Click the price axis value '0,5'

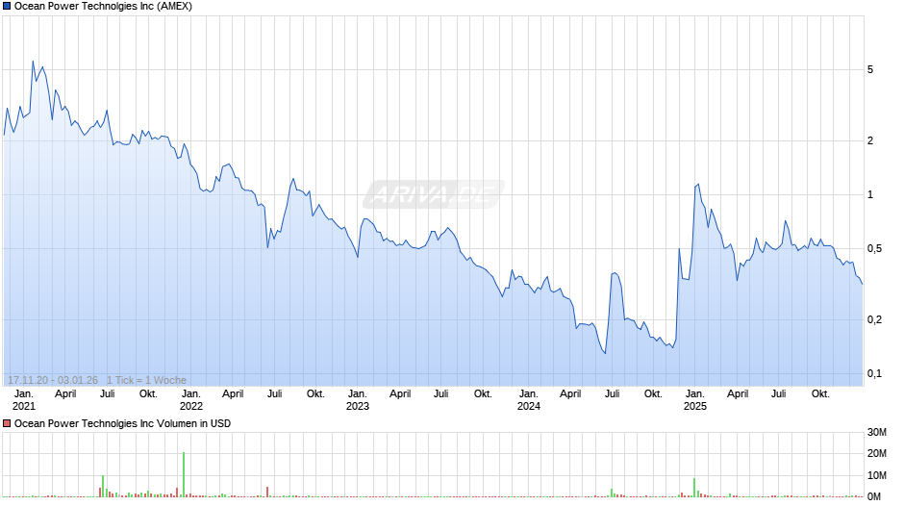[874, 249]
